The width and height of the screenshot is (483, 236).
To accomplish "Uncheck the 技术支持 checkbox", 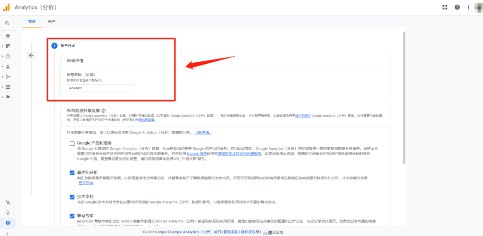I will [72, 197].
